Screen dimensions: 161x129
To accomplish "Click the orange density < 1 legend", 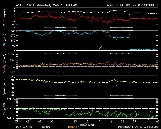I will (x=74, y=127).
